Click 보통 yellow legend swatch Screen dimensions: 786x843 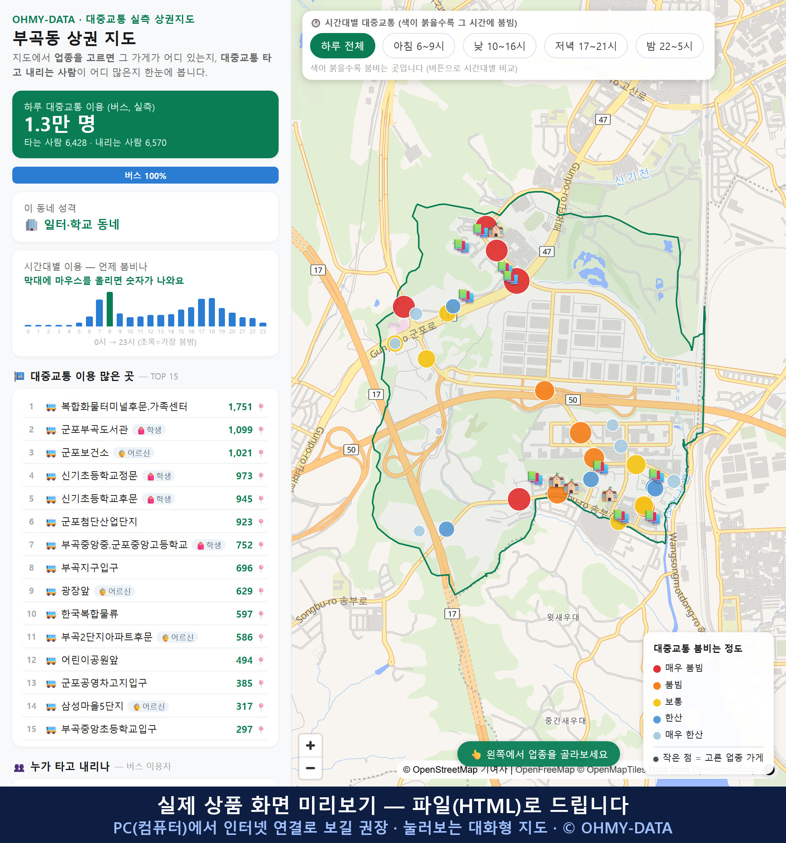(x=657, y=703)
